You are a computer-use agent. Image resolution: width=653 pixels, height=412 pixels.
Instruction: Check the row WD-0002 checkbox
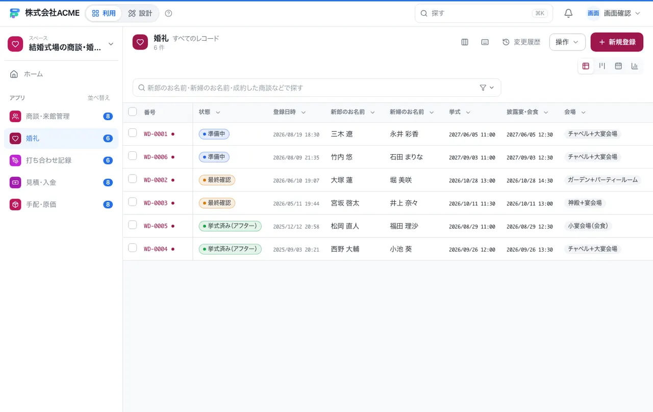tap(133, 179)
